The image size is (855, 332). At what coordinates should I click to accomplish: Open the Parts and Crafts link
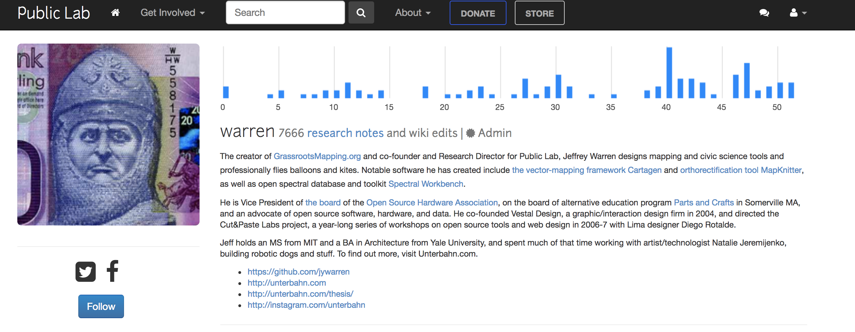pyautogui.click(x=704, y=203)
